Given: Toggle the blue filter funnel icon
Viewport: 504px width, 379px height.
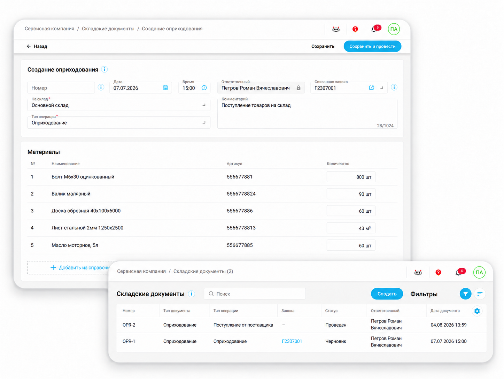Looking at the screenshot, I should coord(465,294).
